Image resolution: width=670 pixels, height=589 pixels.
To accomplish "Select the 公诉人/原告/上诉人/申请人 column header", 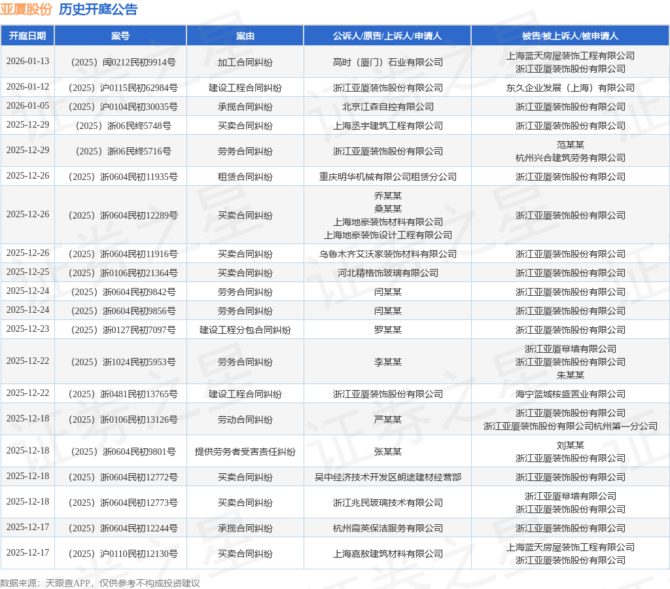I will pyautogui.click(x=387, y=36).
